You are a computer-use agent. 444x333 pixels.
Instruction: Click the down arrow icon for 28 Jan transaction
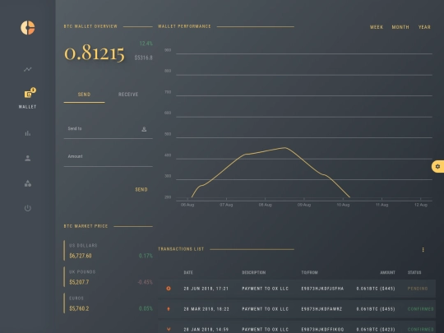(169, 330)
